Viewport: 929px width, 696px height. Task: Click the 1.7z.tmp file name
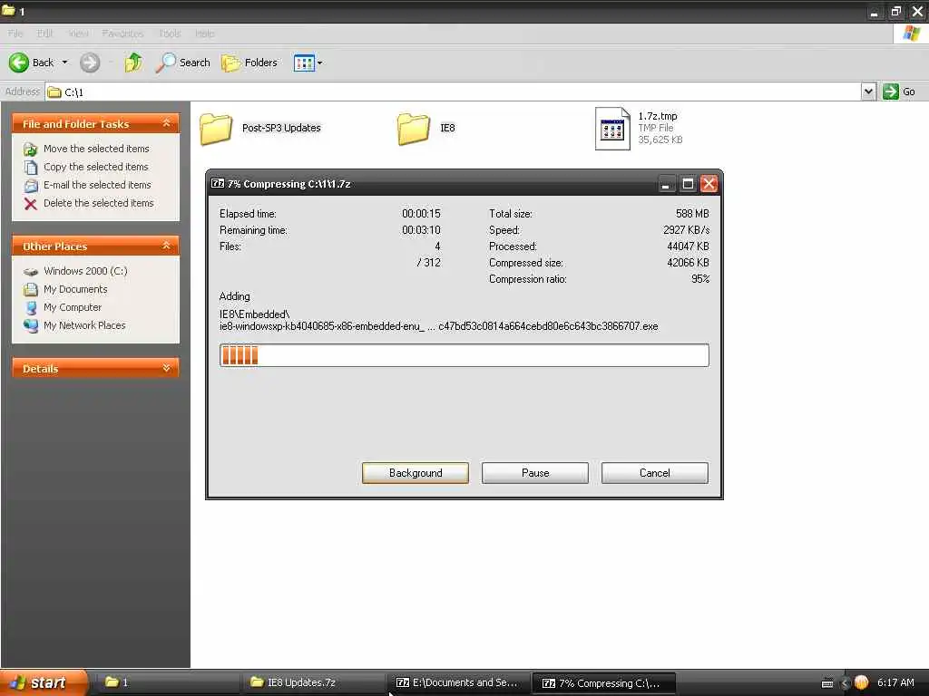(x=658, y=116)
